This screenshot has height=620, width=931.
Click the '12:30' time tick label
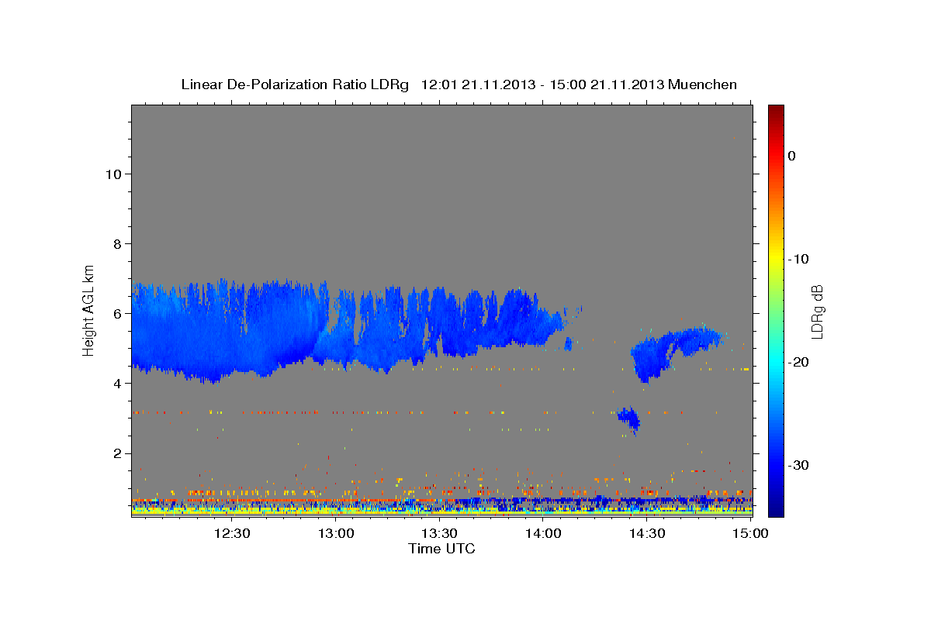coord(231,533)
